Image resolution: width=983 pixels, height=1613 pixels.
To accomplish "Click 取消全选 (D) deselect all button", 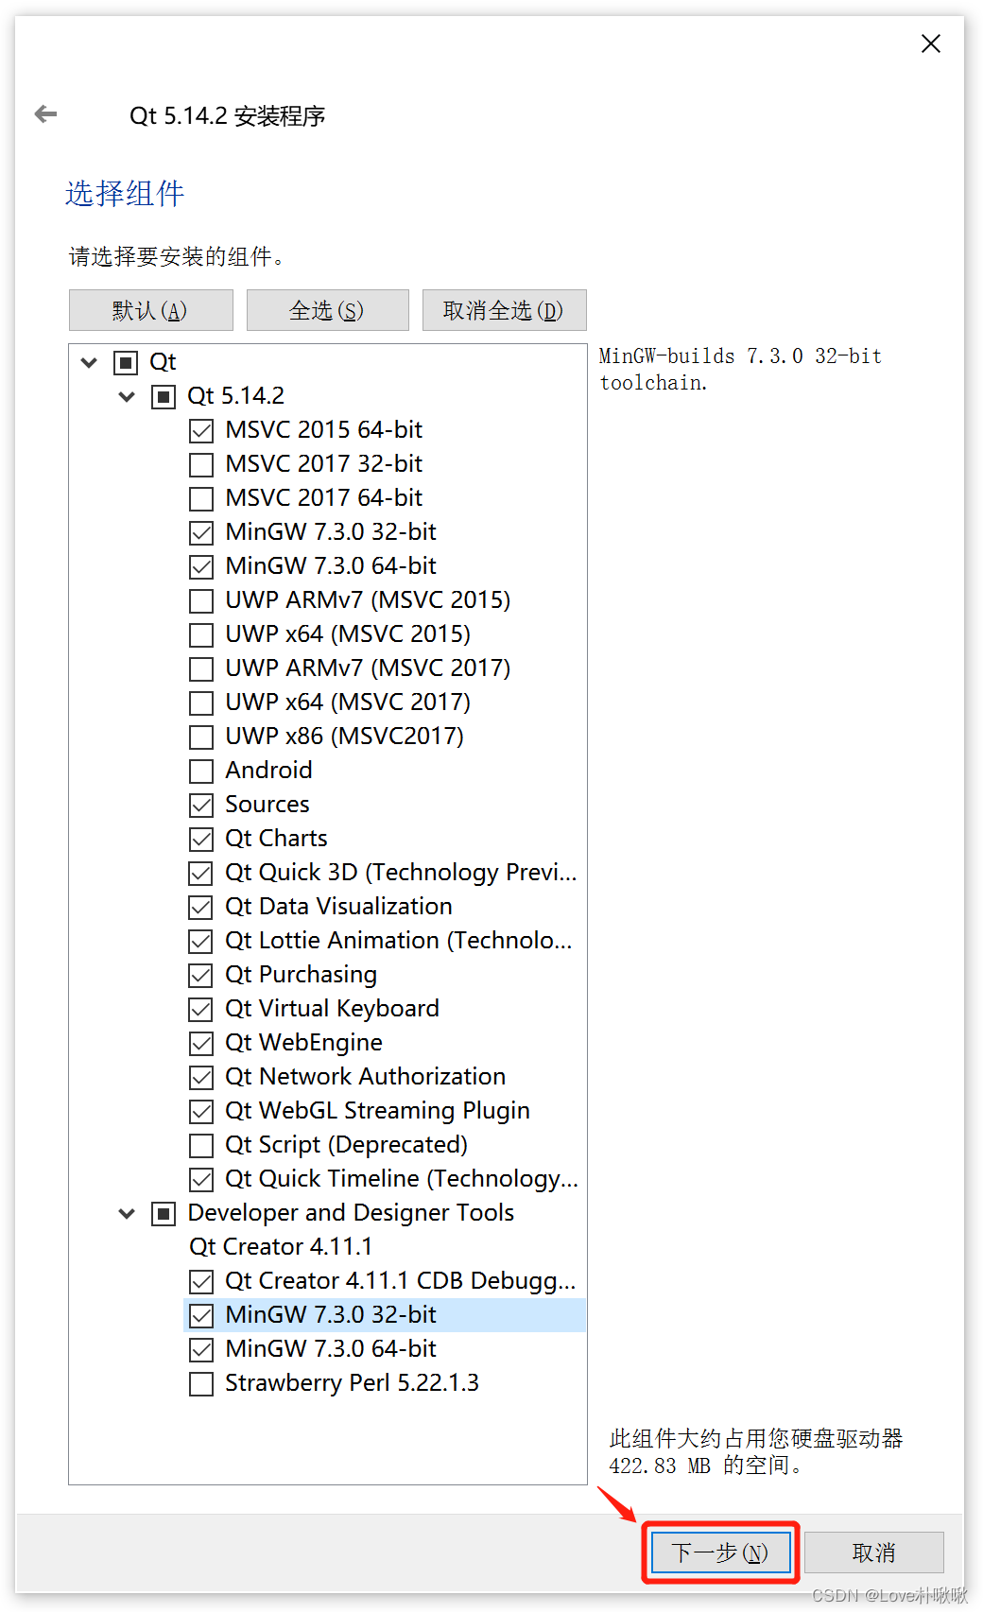I will pos(504,310).
